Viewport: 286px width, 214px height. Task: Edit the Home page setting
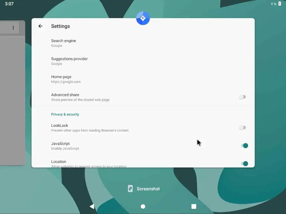[143, 79]
